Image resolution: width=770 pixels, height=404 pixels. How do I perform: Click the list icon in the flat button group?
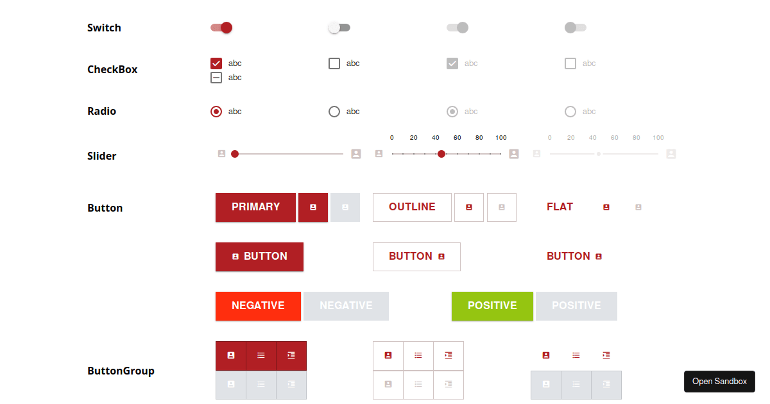[x=576, y=355]
